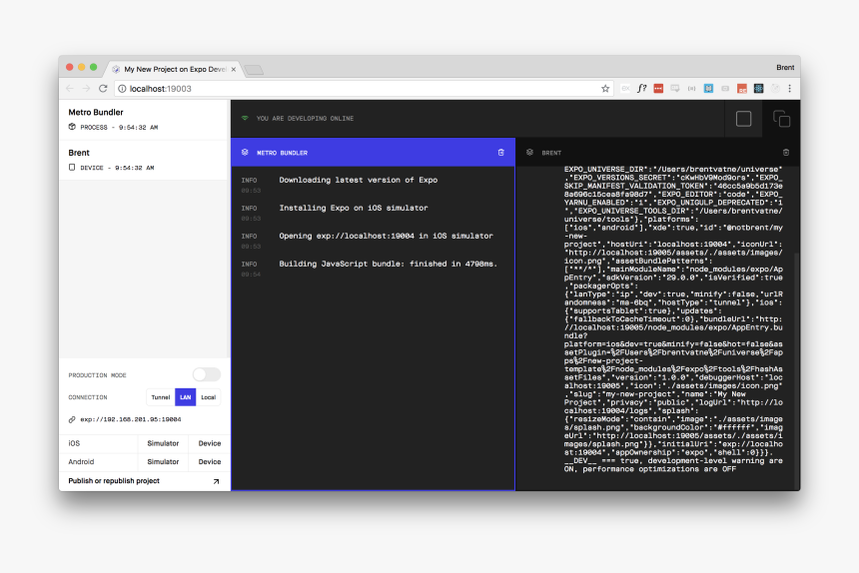Reload the localhost page
Screen dimensions: 859x573
click(103, 89)
